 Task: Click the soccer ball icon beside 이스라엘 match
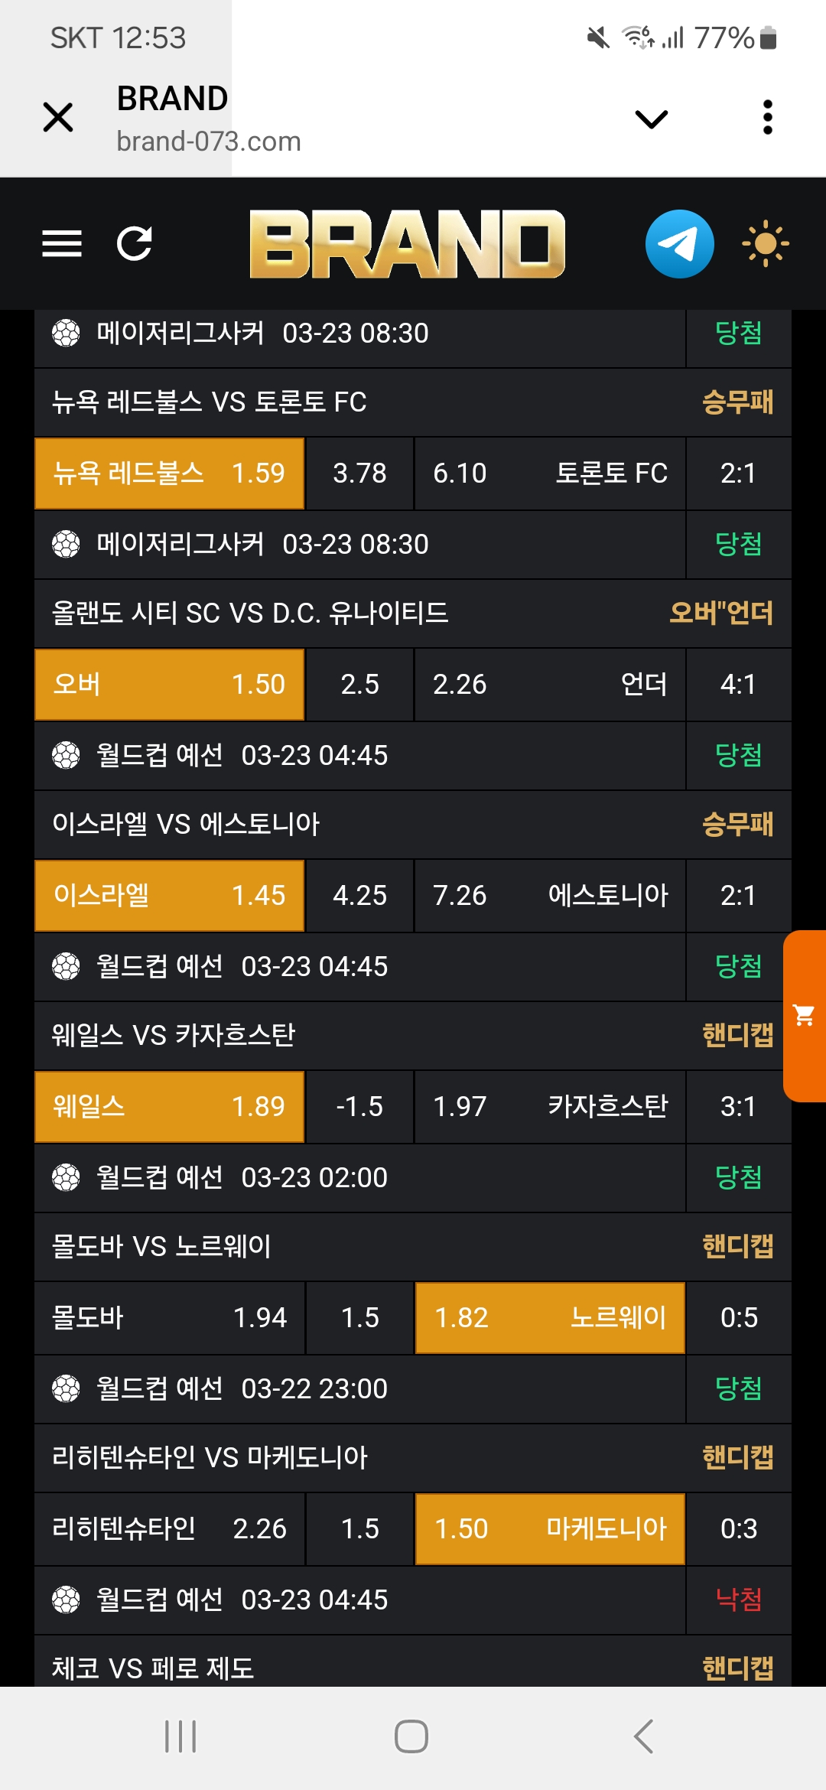tap(66, 756)
